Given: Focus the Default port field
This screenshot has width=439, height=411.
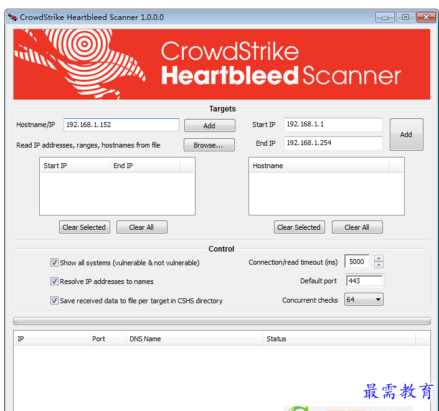Looking at the screenshot, I should [364, 281].
